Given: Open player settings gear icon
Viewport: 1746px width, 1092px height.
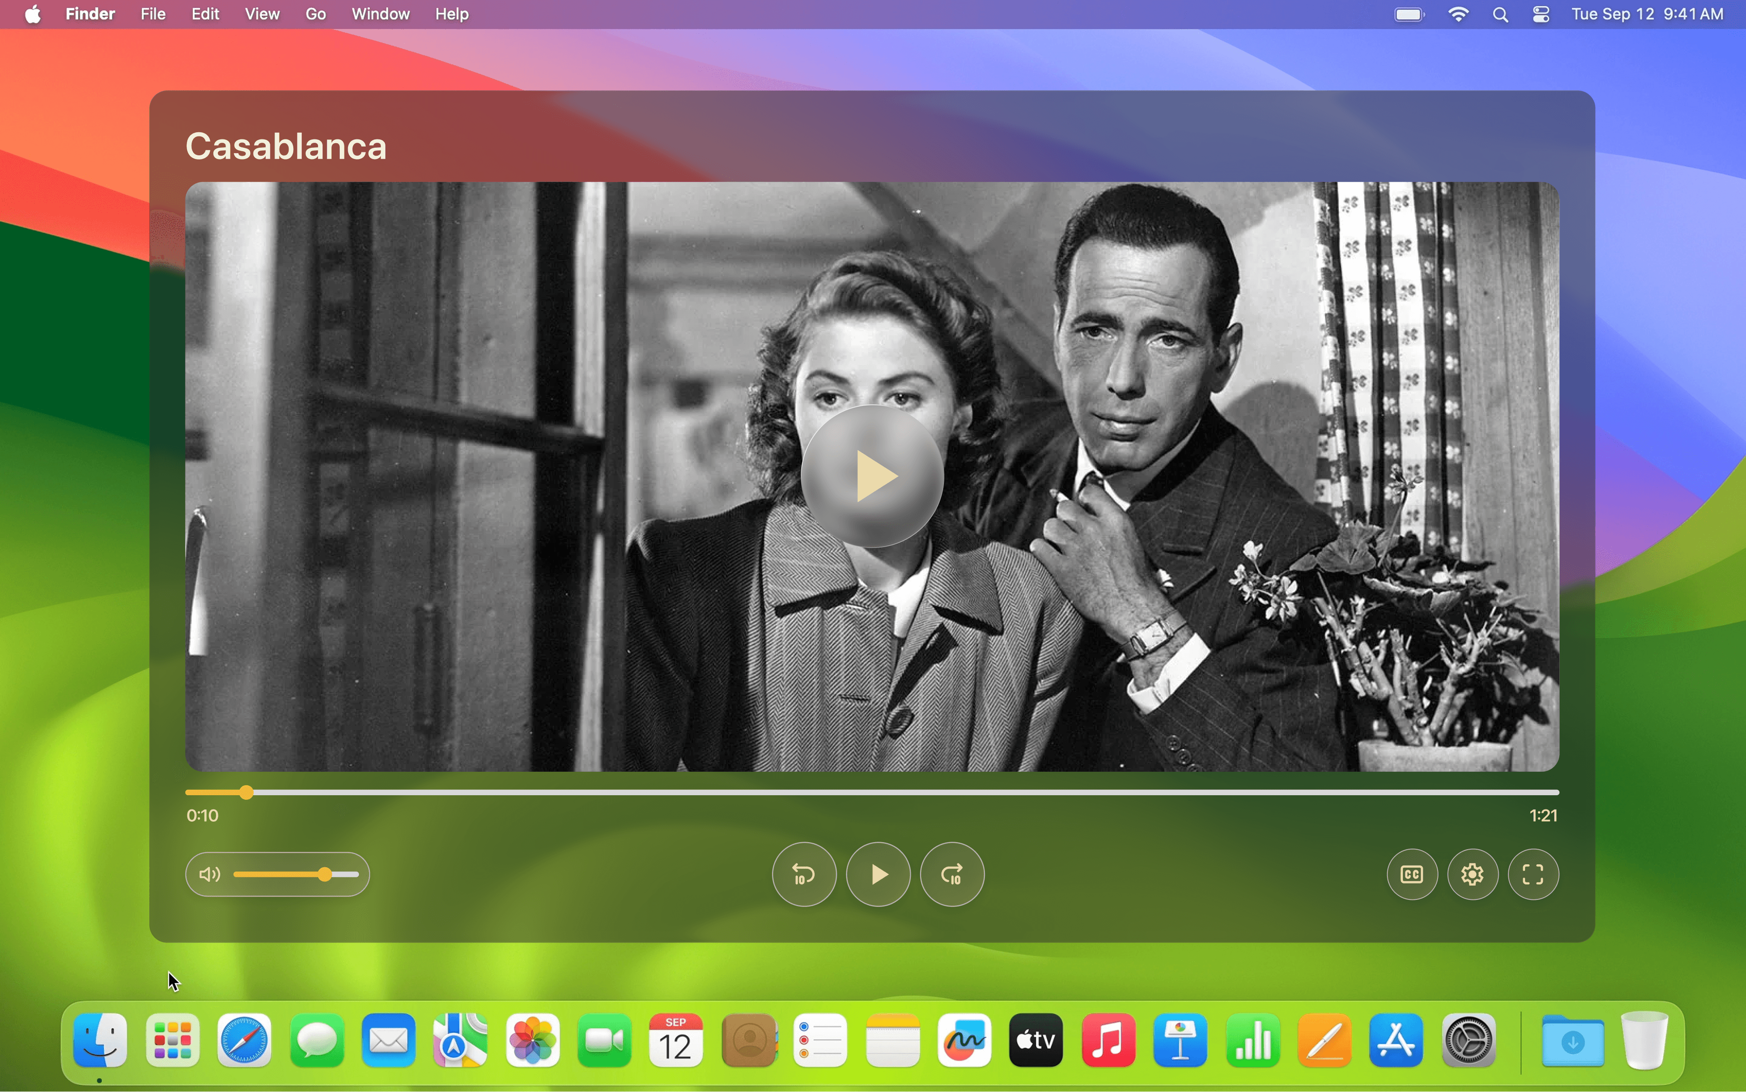Looking at the screenshot, I should pos(1472,875).
